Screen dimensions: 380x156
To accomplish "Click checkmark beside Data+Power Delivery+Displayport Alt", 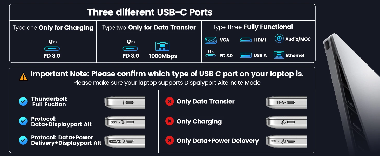I will [x=23, y=140].
